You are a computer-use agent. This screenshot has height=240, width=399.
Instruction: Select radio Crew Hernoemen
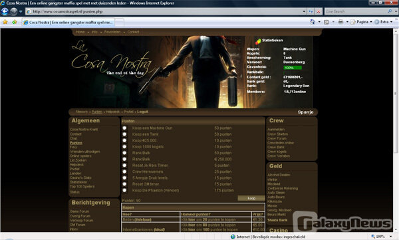click(124, 172)
